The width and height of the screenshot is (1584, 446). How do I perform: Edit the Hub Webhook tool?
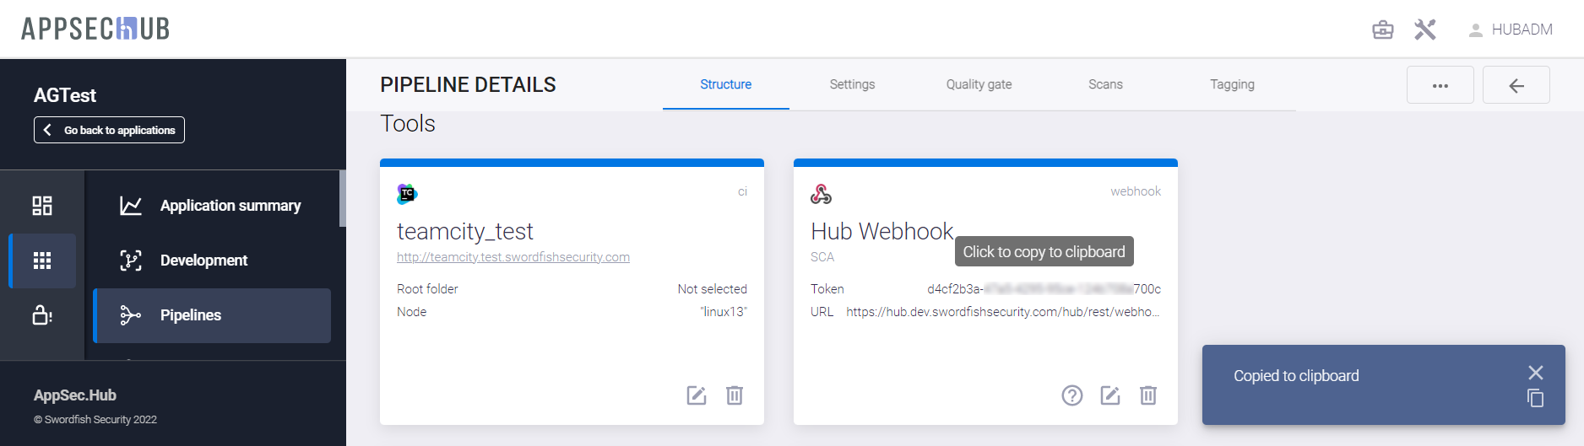[1110, 395]
